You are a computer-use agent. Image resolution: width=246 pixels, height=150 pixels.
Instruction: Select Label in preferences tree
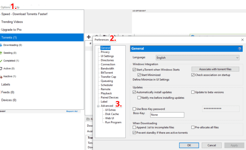coord(104,101)
